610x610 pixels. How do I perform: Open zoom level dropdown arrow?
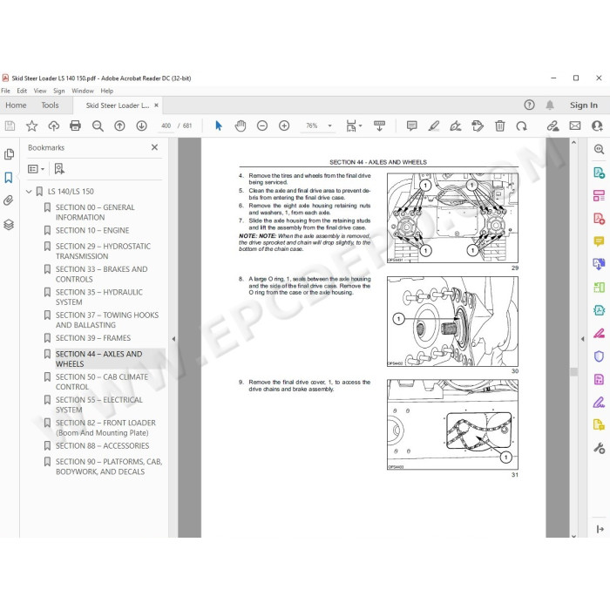point(330,125)
